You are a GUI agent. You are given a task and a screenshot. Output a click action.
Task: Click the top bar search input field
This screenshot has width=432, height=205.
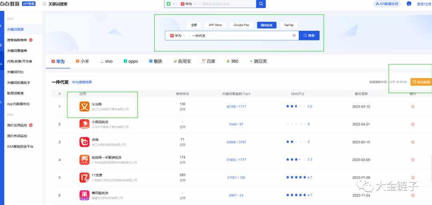click(x=228, y=4)
